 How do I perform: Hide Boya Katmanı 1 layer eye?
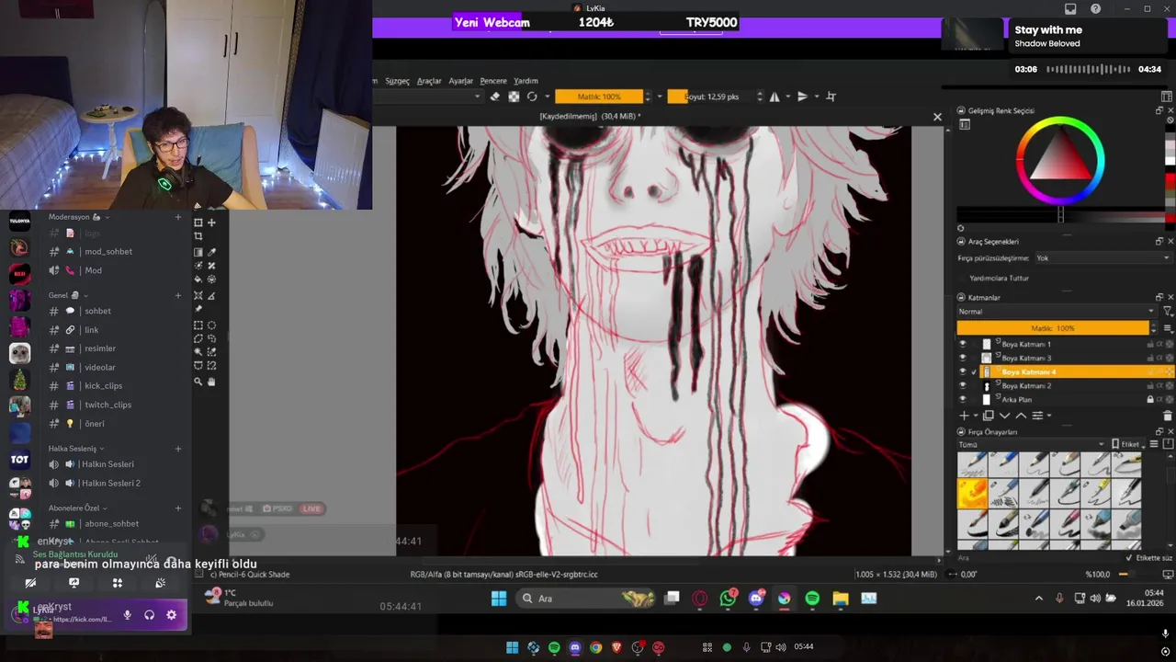click(x=963, y=344)
